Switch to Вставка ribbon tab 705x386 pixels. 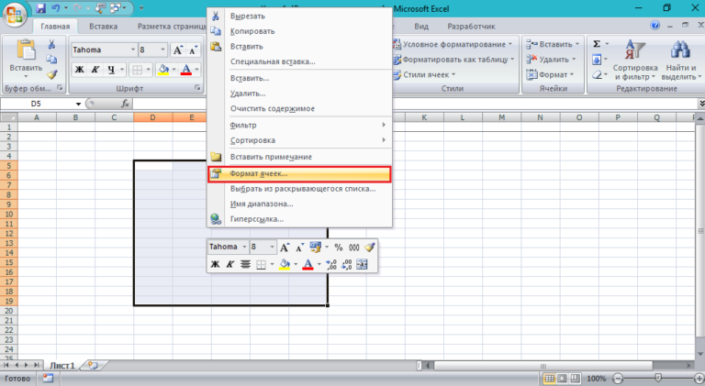(103, 27)
